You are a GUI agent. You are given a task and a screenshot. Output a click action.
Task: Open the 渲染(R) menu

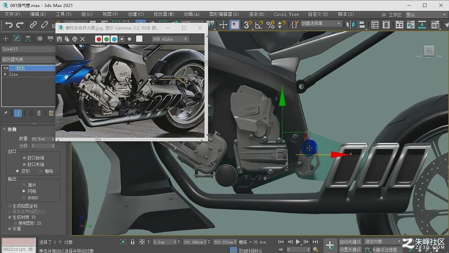click(256, 14)
